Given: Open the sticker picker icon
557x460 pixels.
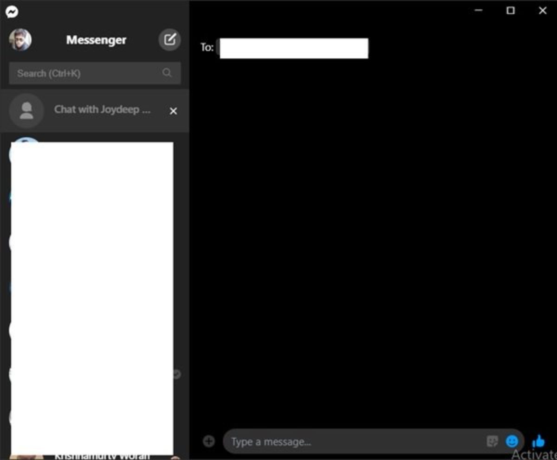Looking at the screenshot, I should click(492, 441).
